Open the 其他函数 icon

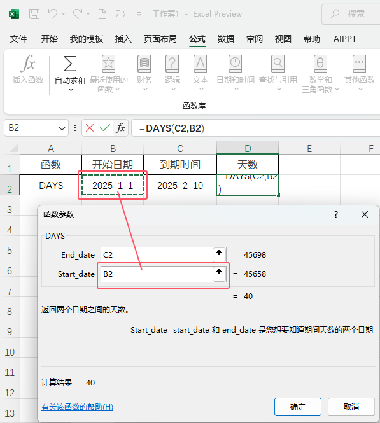coord(360,64)
